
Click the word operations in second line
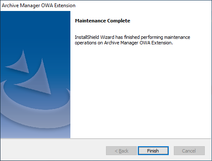coord(86,43)
